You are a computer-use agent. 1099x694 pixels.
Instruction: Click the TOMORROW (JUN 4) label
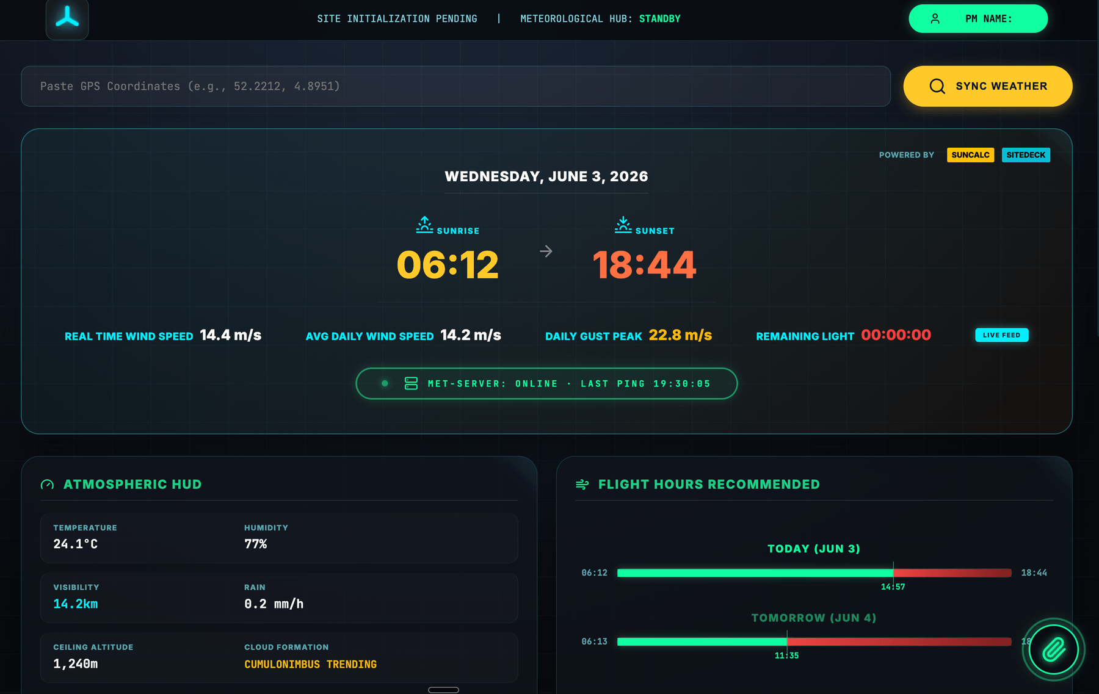[x=813, y=618]
